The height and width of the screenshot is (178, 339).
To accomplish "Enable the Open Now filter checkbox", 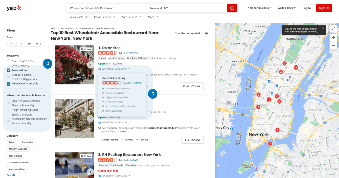I will (x=9, y=61).
